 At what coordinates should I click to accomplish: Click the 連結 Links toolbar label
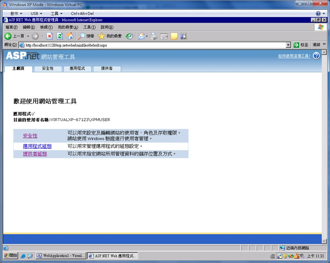pyautogui.click(x=316, y=45)
